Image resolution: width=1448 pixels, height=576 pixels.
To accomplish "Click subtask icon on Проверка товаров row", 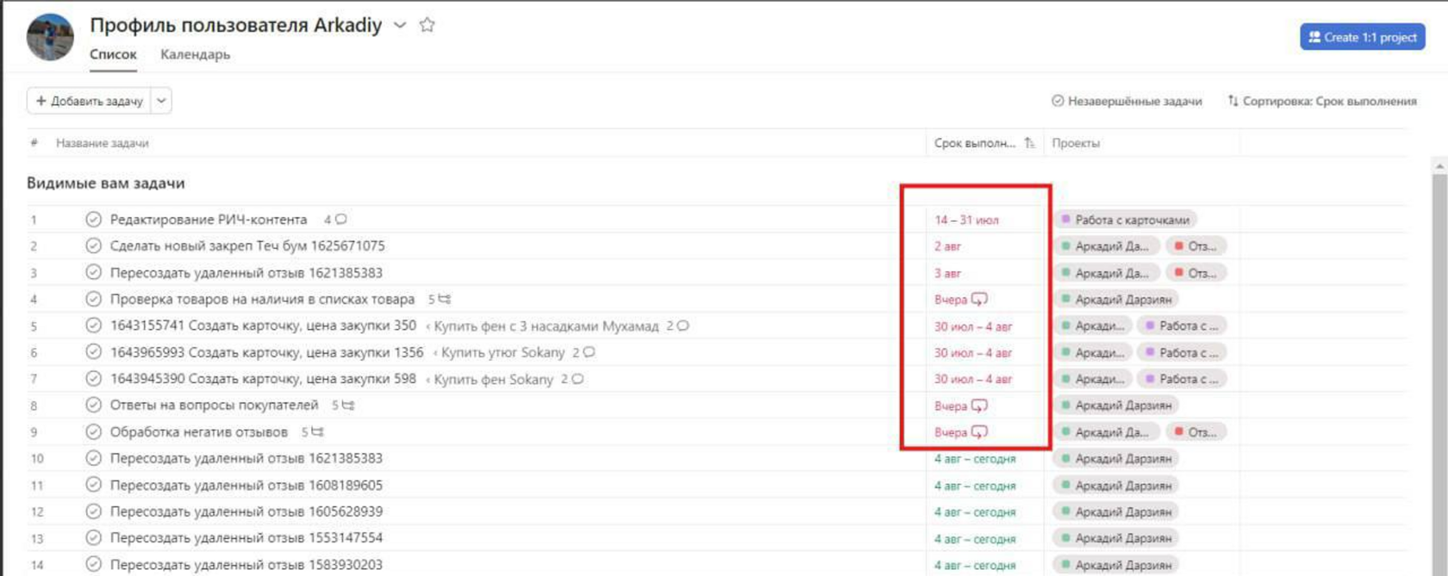I will pos(444,299).
